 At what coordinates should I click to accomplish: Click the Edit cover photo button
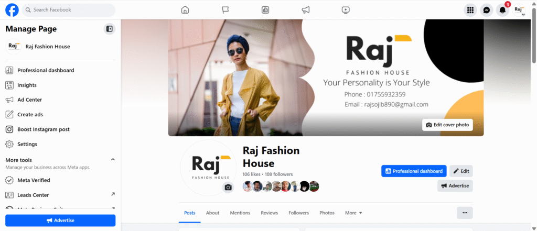pyautogui.click(x=447, y=125)
